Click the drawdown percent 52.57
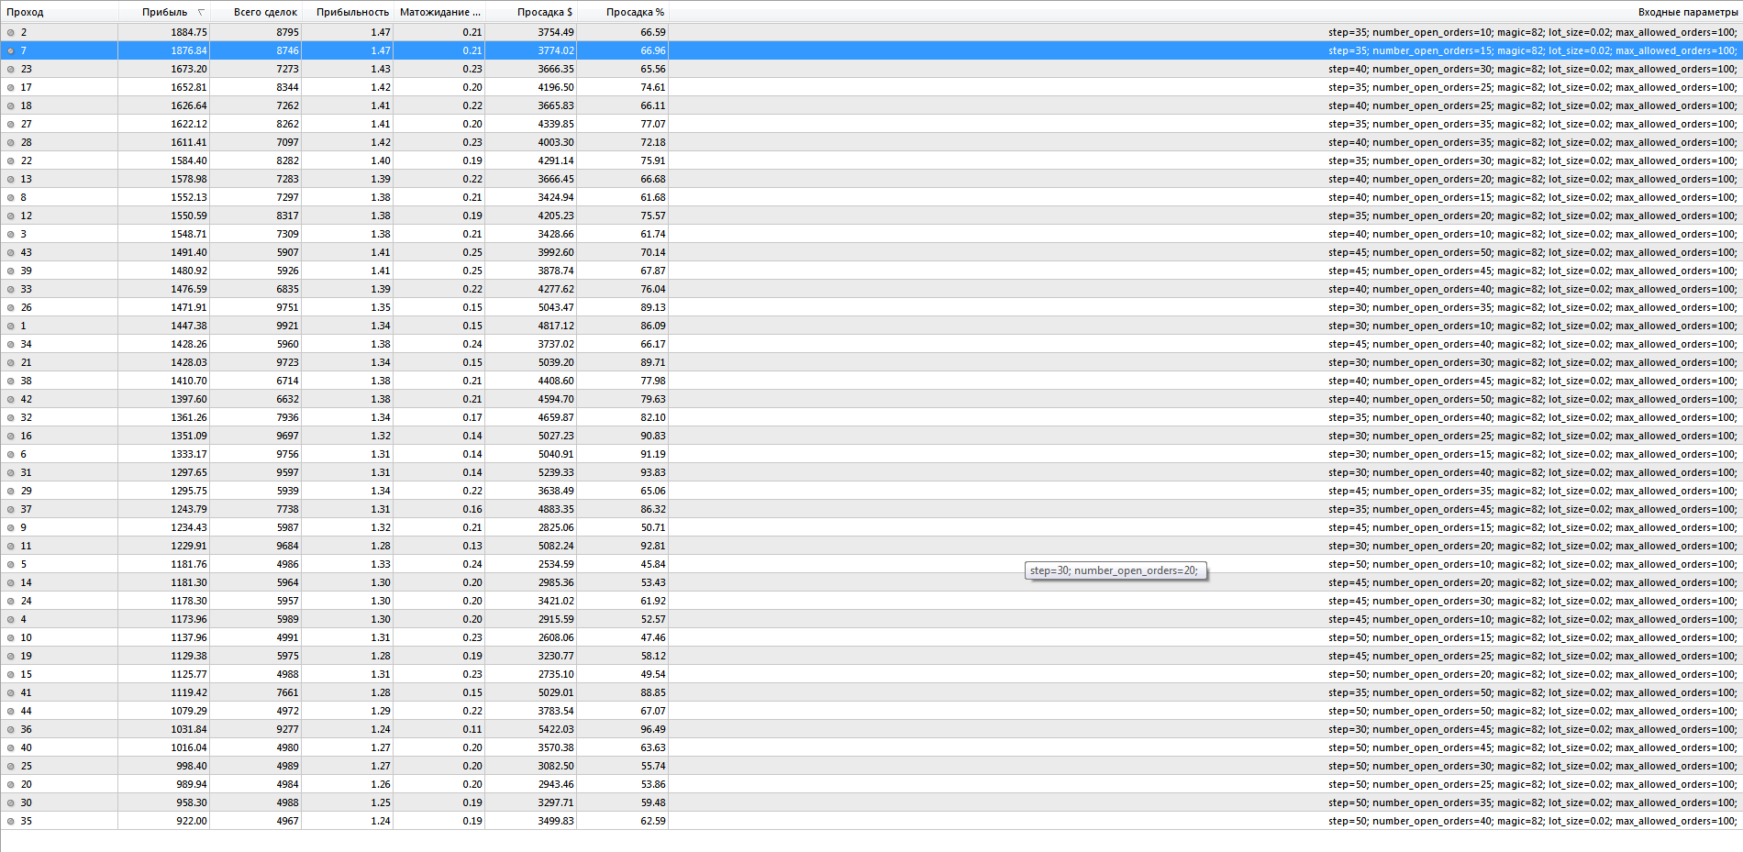1743x852 pixels. [x=653, y=619]
